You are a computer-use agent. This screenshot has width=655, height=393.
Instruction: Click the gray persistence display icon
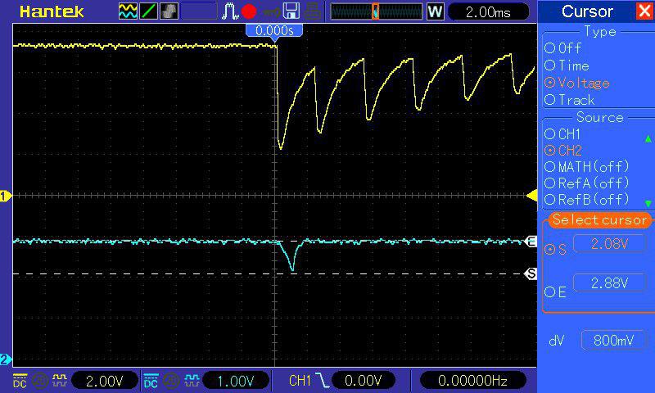[x=169, y=11]
